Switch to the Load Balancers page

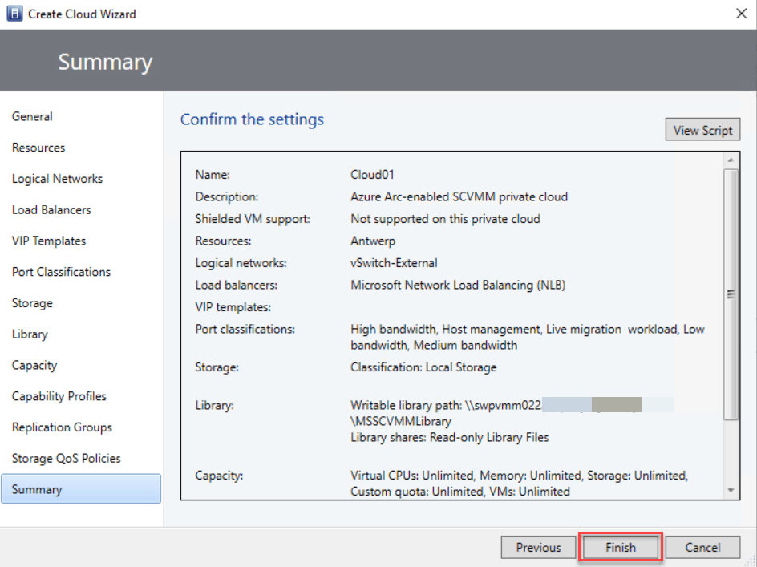pyautogui.click(x=51, y=210)
